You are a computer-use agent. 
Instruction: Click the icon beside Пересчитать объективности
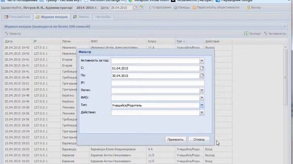point(194,8)
